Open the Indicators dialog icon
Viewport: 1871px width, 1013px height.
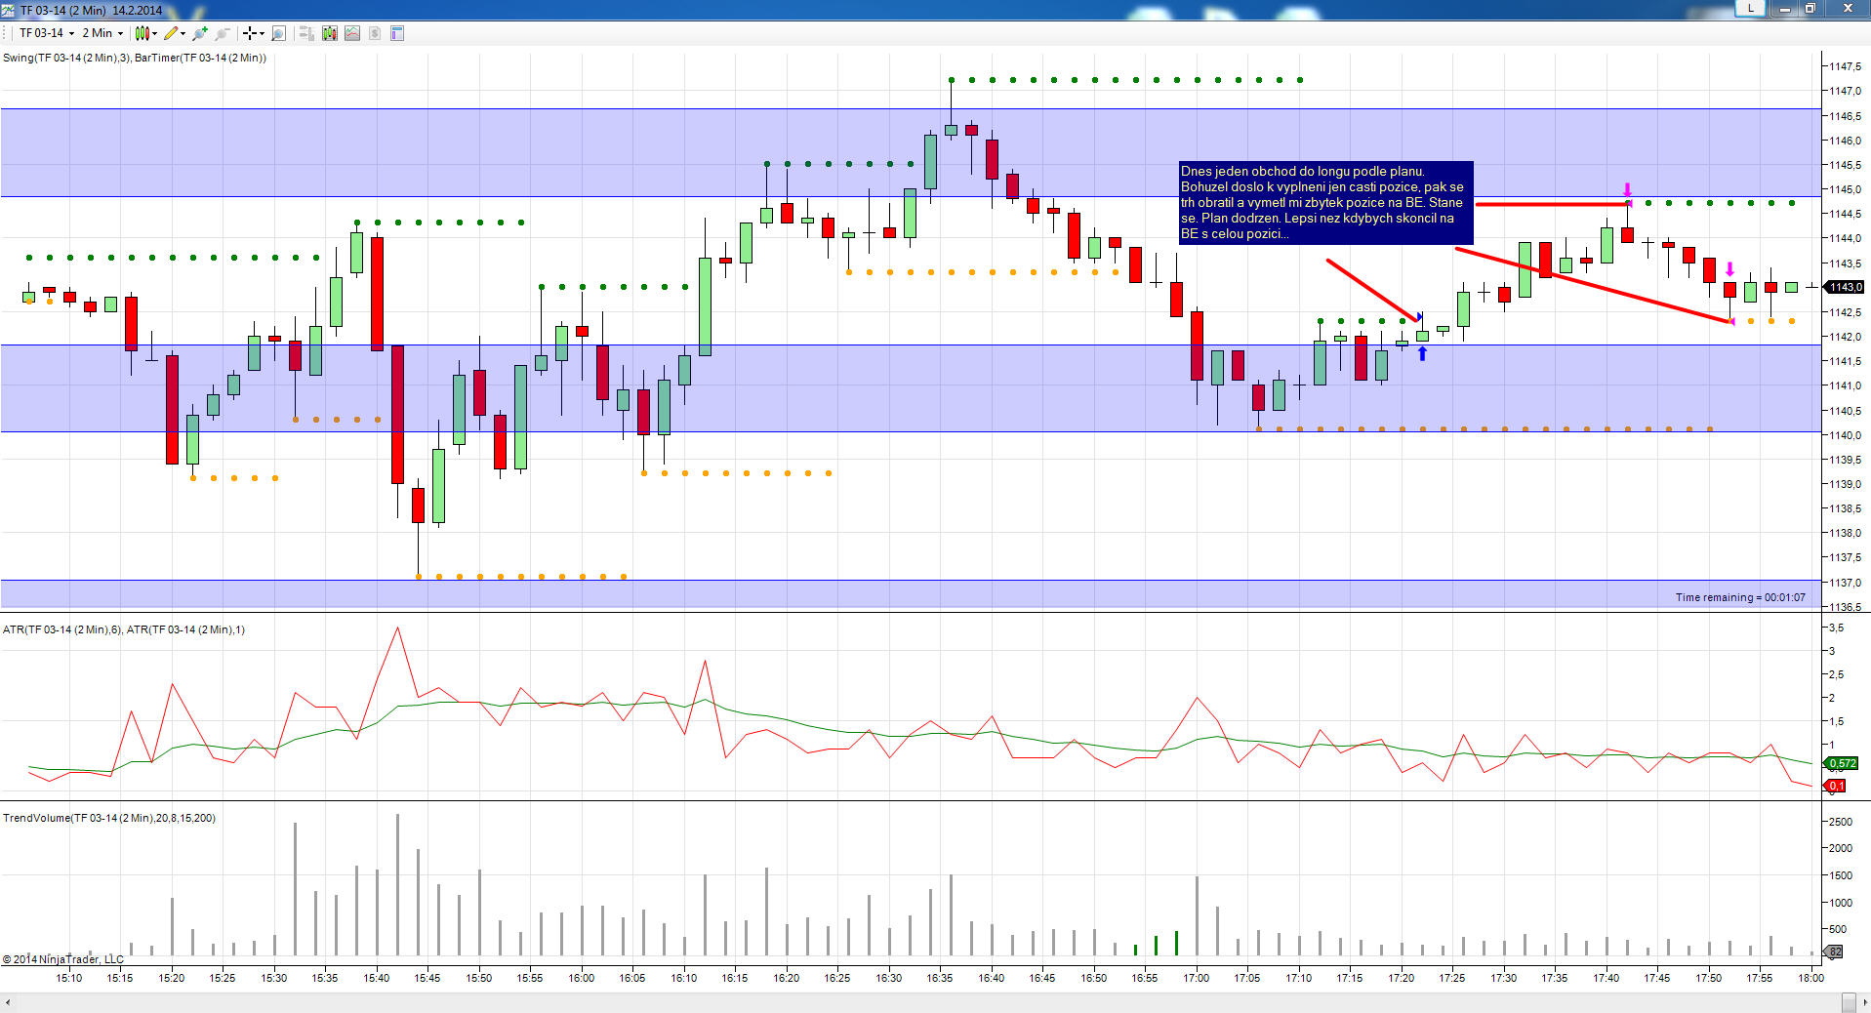(x=352, y=33)
